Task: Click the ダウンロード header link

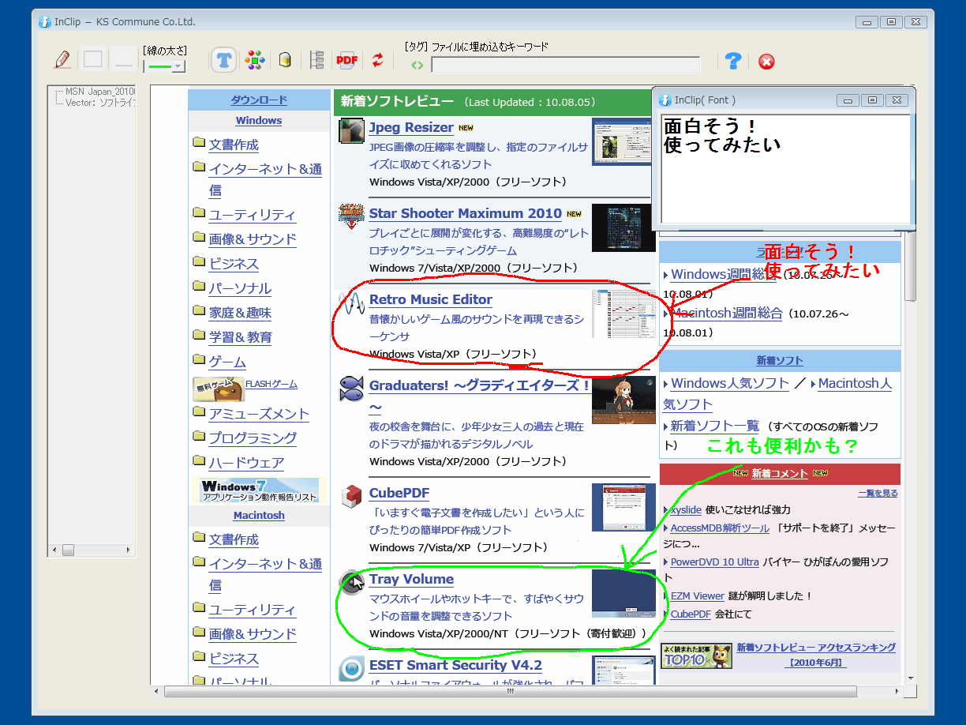Action: 259,100
